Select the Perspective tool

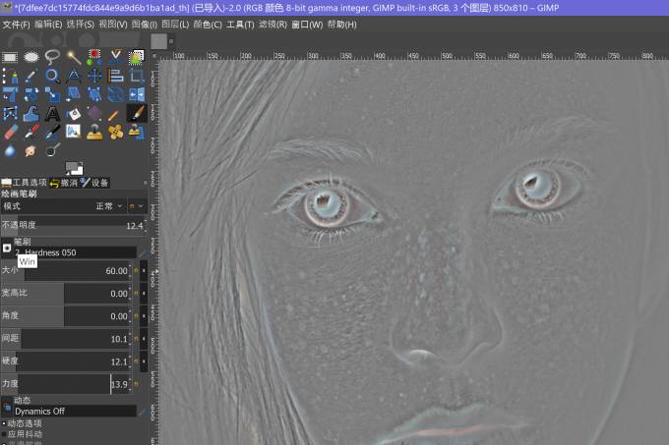(x=94, y=94)
